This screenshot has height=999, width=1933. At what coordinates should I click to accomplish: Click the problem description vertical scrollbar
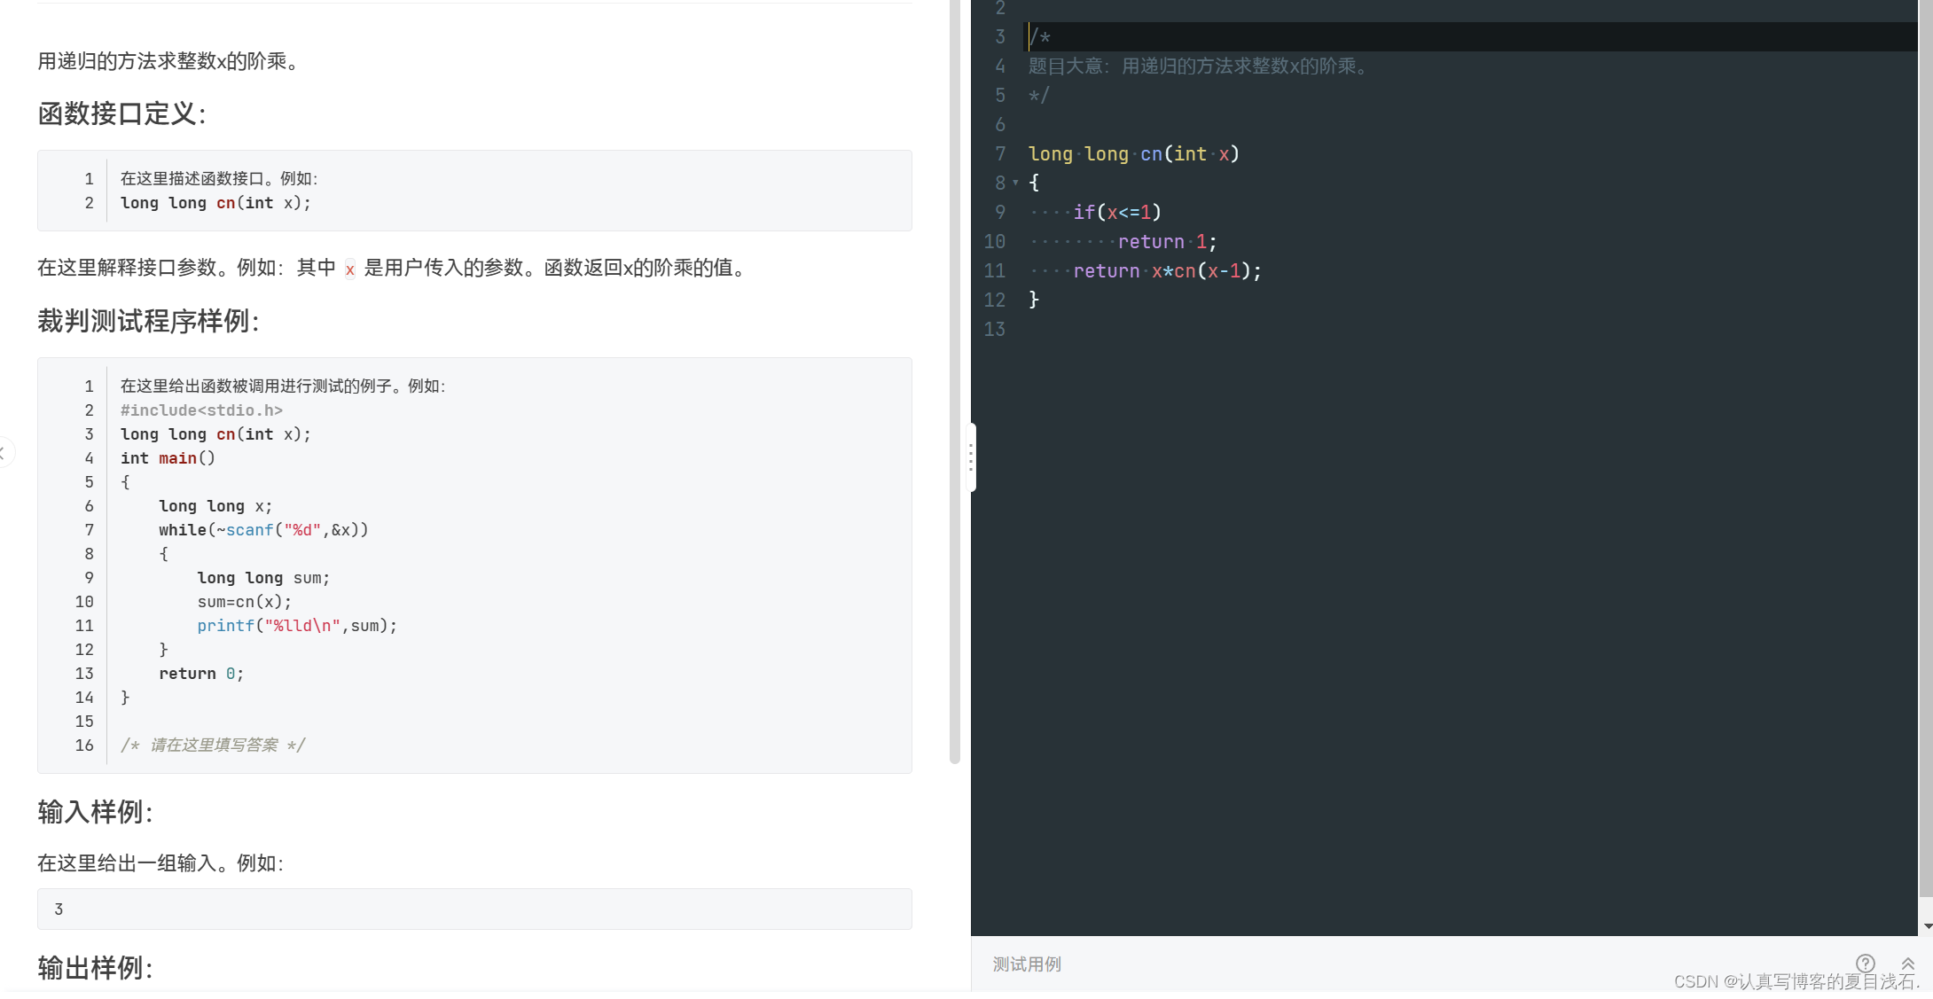[954, 381]
